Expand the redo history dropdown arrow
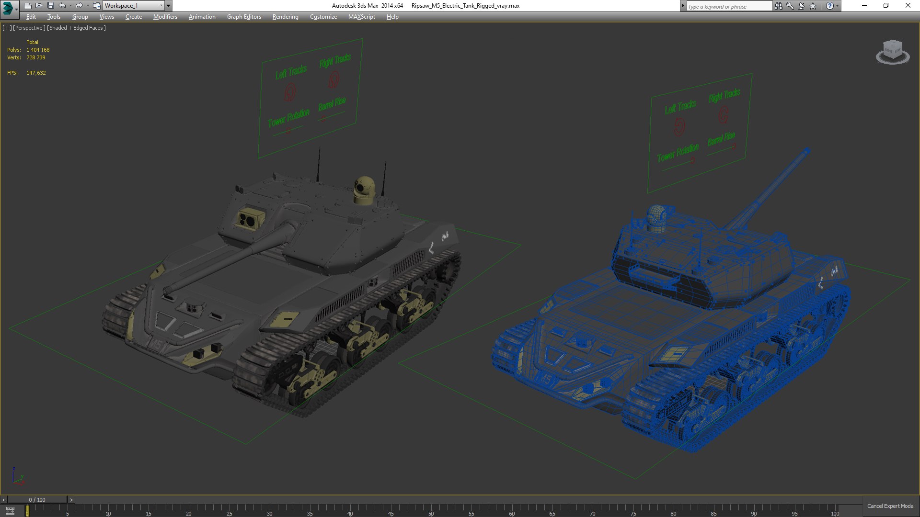The width and height of the screenshot is (920, 517). pos(88,6)
